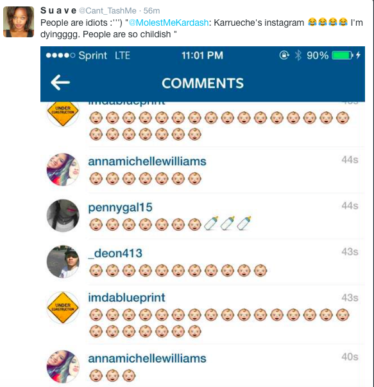374x387 pixels.
Task: Tap the back arrow in Comments header
Action: (x=60, y=82)
